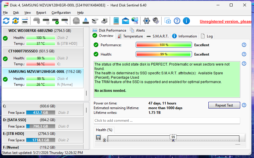Click the 26 °C temperature bar
Screen dimensions: 254x158
(x=41, y=85)
